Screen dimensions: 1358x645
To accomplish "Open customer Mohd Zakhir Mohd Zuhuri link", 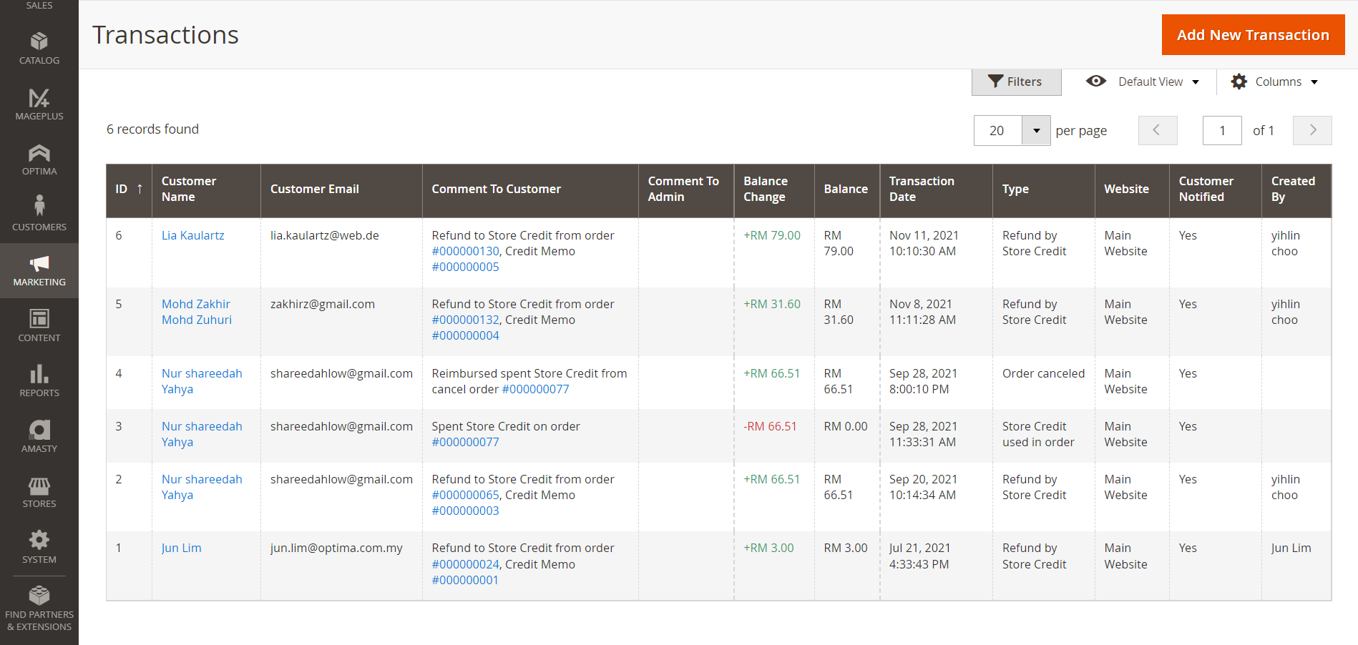I will [197, 312].
